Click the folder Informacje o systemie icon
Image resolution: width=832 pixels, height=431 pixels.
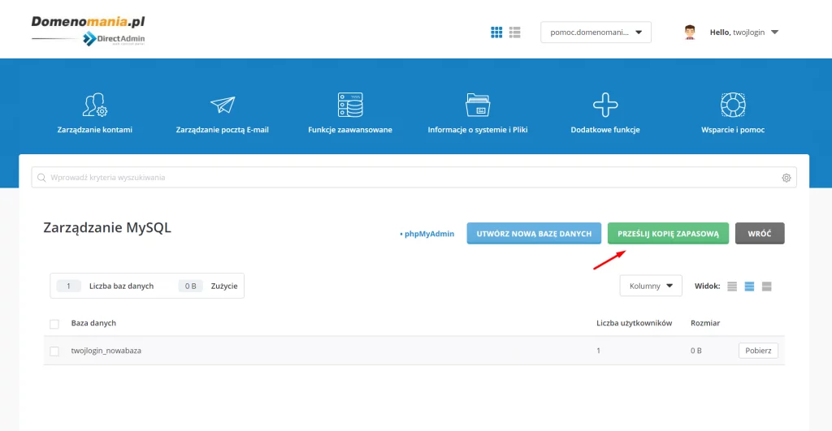pyautogui.click(x=478, y=105)
